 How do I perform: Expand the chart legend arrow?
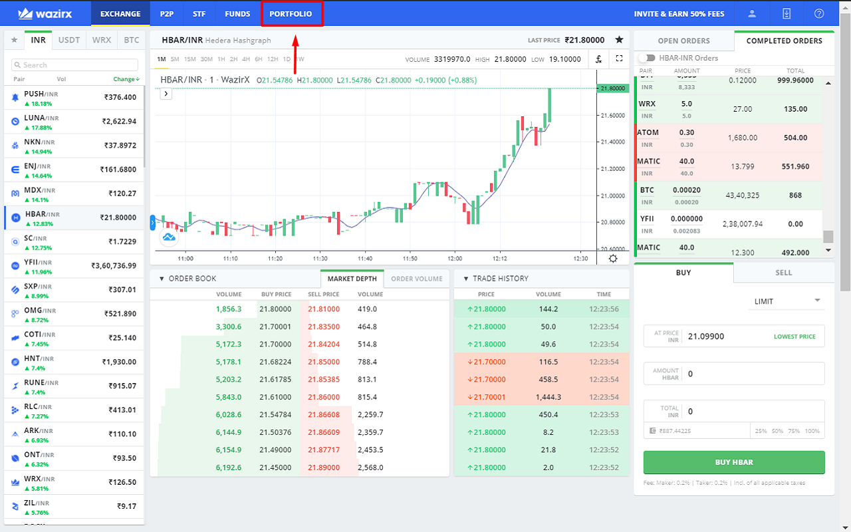(166, 94)
